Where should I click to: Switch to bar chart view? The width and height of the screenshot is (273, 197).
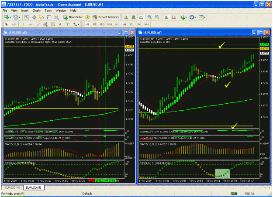(126, 17)
